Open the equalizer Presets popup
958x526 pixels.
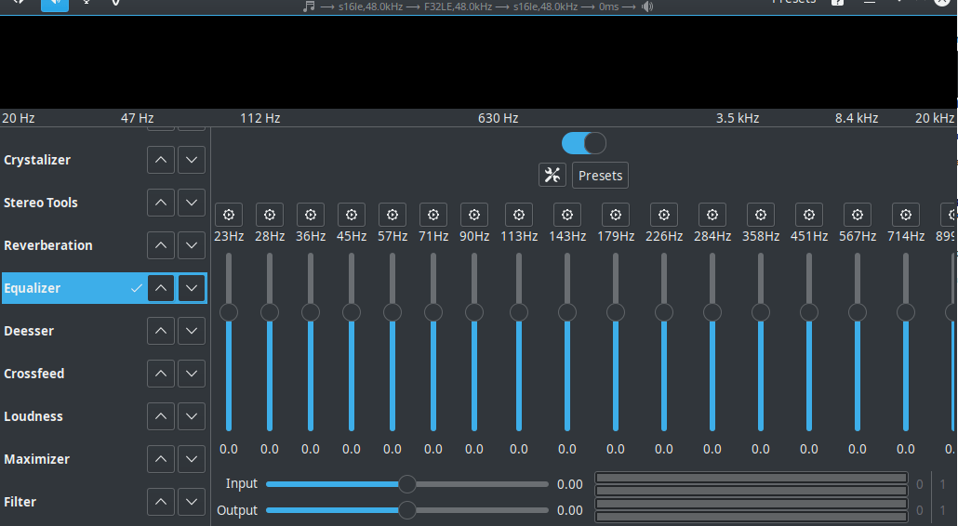(600, 175)
